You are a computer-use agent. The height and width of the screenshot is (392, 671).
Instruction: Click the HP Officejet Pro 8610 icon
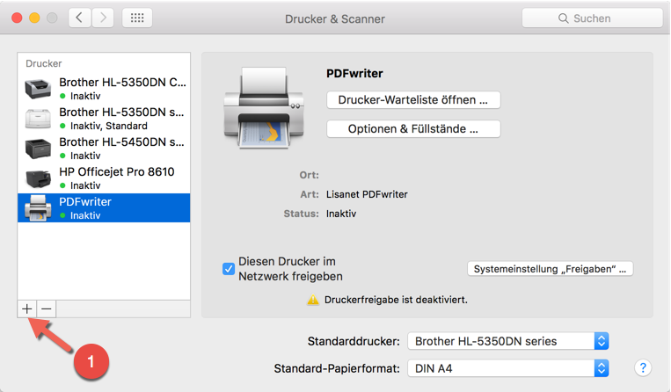(x=38, y=178)
